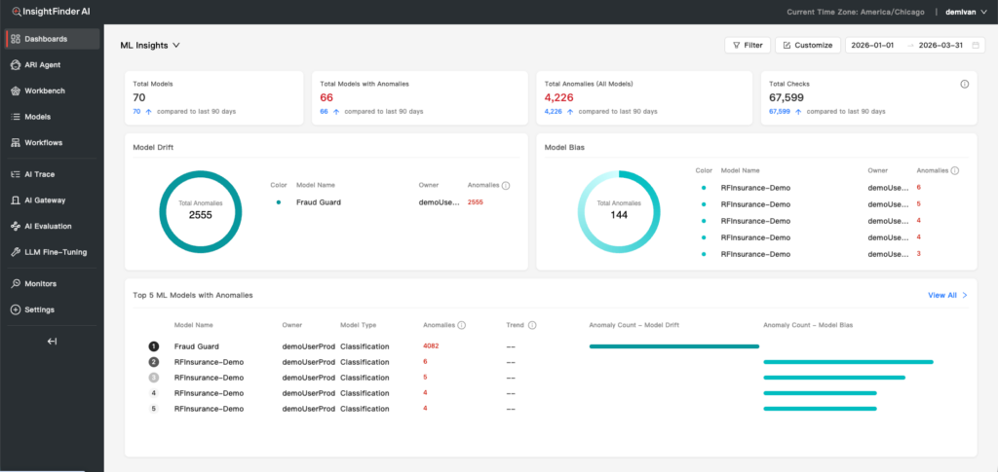Click the InsightFinder AI logo
Image resolution: width=998 pixels, height=472 pixels.
tap(51, 12)
